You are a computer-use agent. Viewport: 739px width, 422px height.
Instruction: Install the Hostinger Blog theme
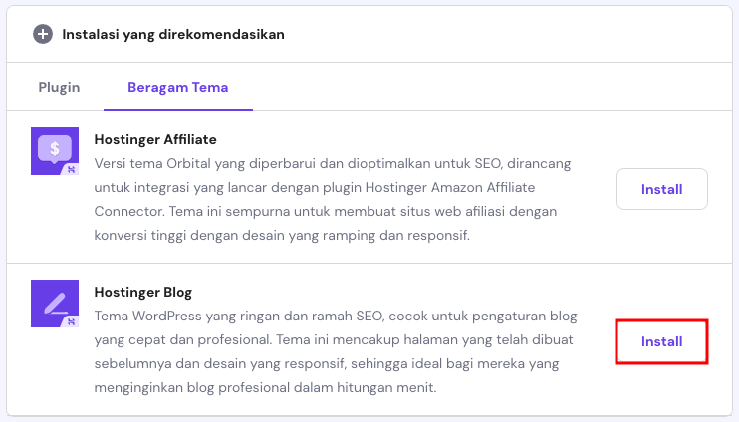pyautogui.click(x=661, y=341)
